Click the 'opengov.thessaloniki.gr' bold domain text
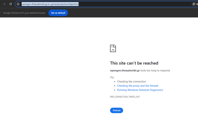This screenshot has height=124, width=198. coord(125,71)
